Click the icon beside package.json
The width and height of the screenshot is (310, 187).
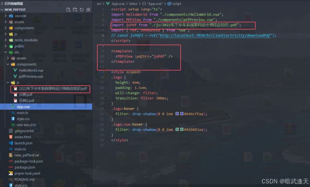(x=11, y=167)
